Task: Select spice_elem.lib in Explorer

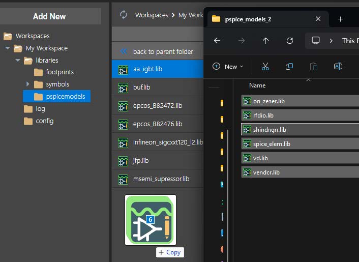Action: click(300, 143)
